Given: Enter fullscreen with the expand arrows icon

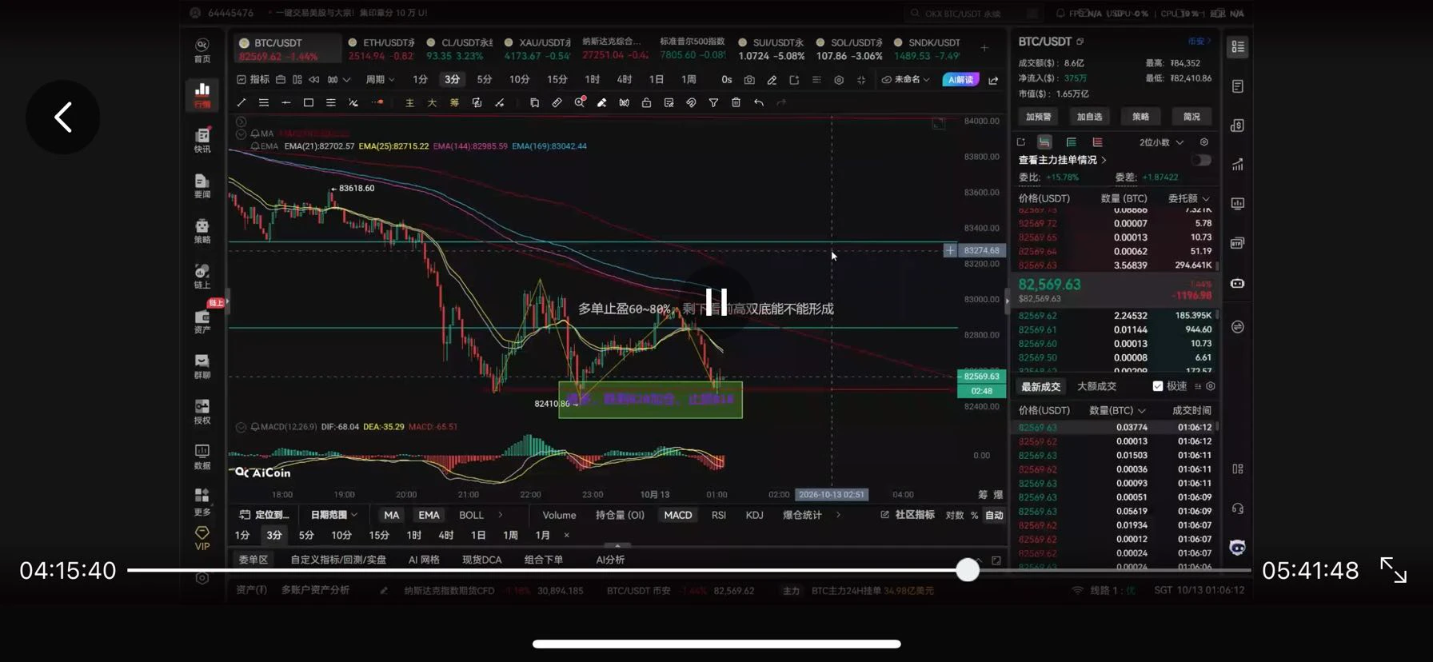Looking at the screenshot, I should pos(1393,570).
